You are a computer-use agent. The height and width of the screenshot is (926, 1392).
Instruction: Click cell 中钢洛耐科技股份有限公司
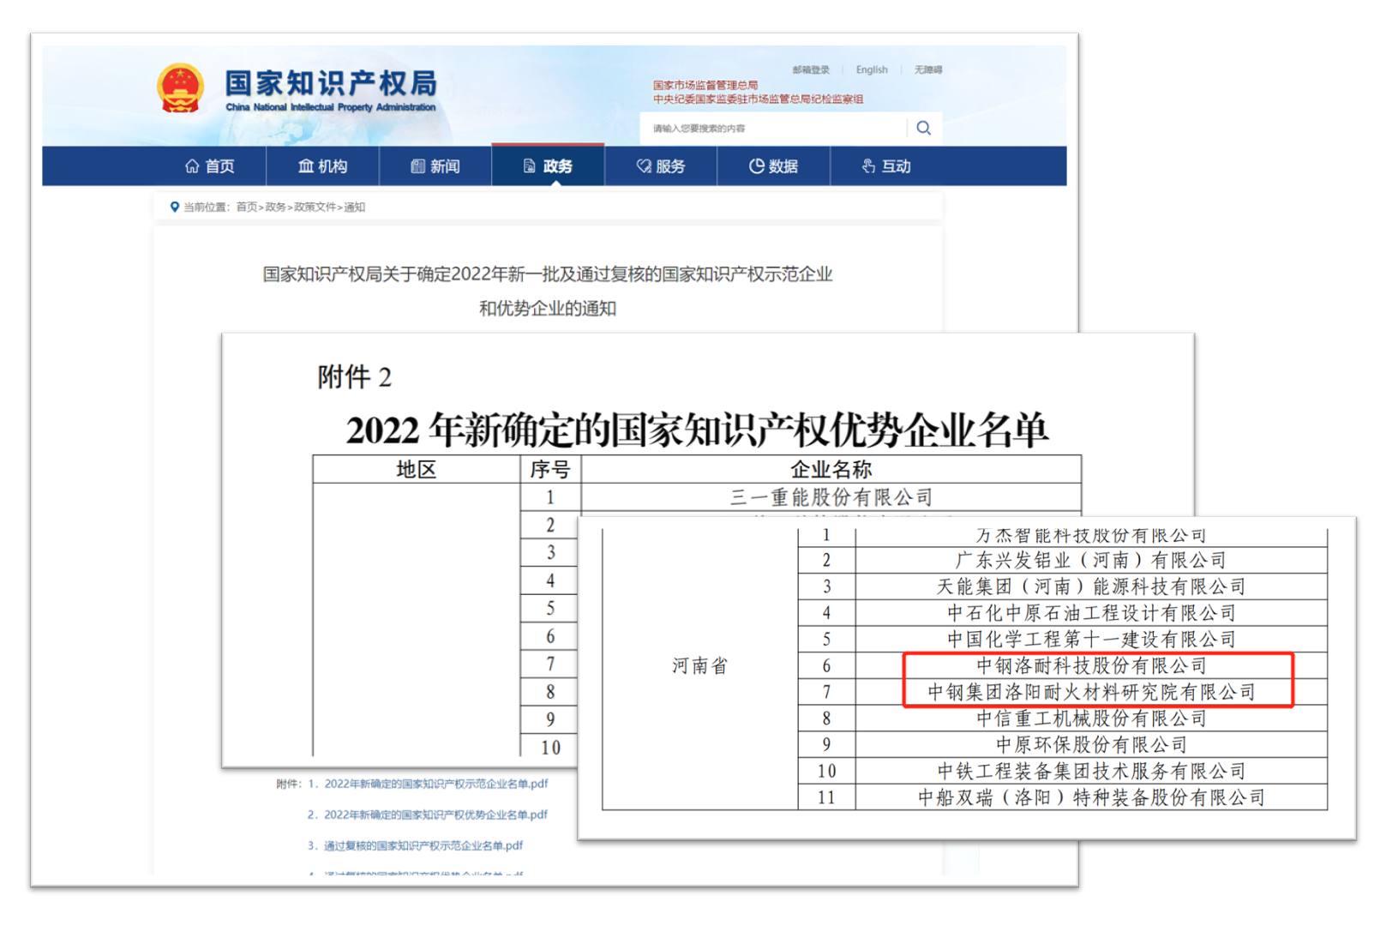pos(1091,666)
